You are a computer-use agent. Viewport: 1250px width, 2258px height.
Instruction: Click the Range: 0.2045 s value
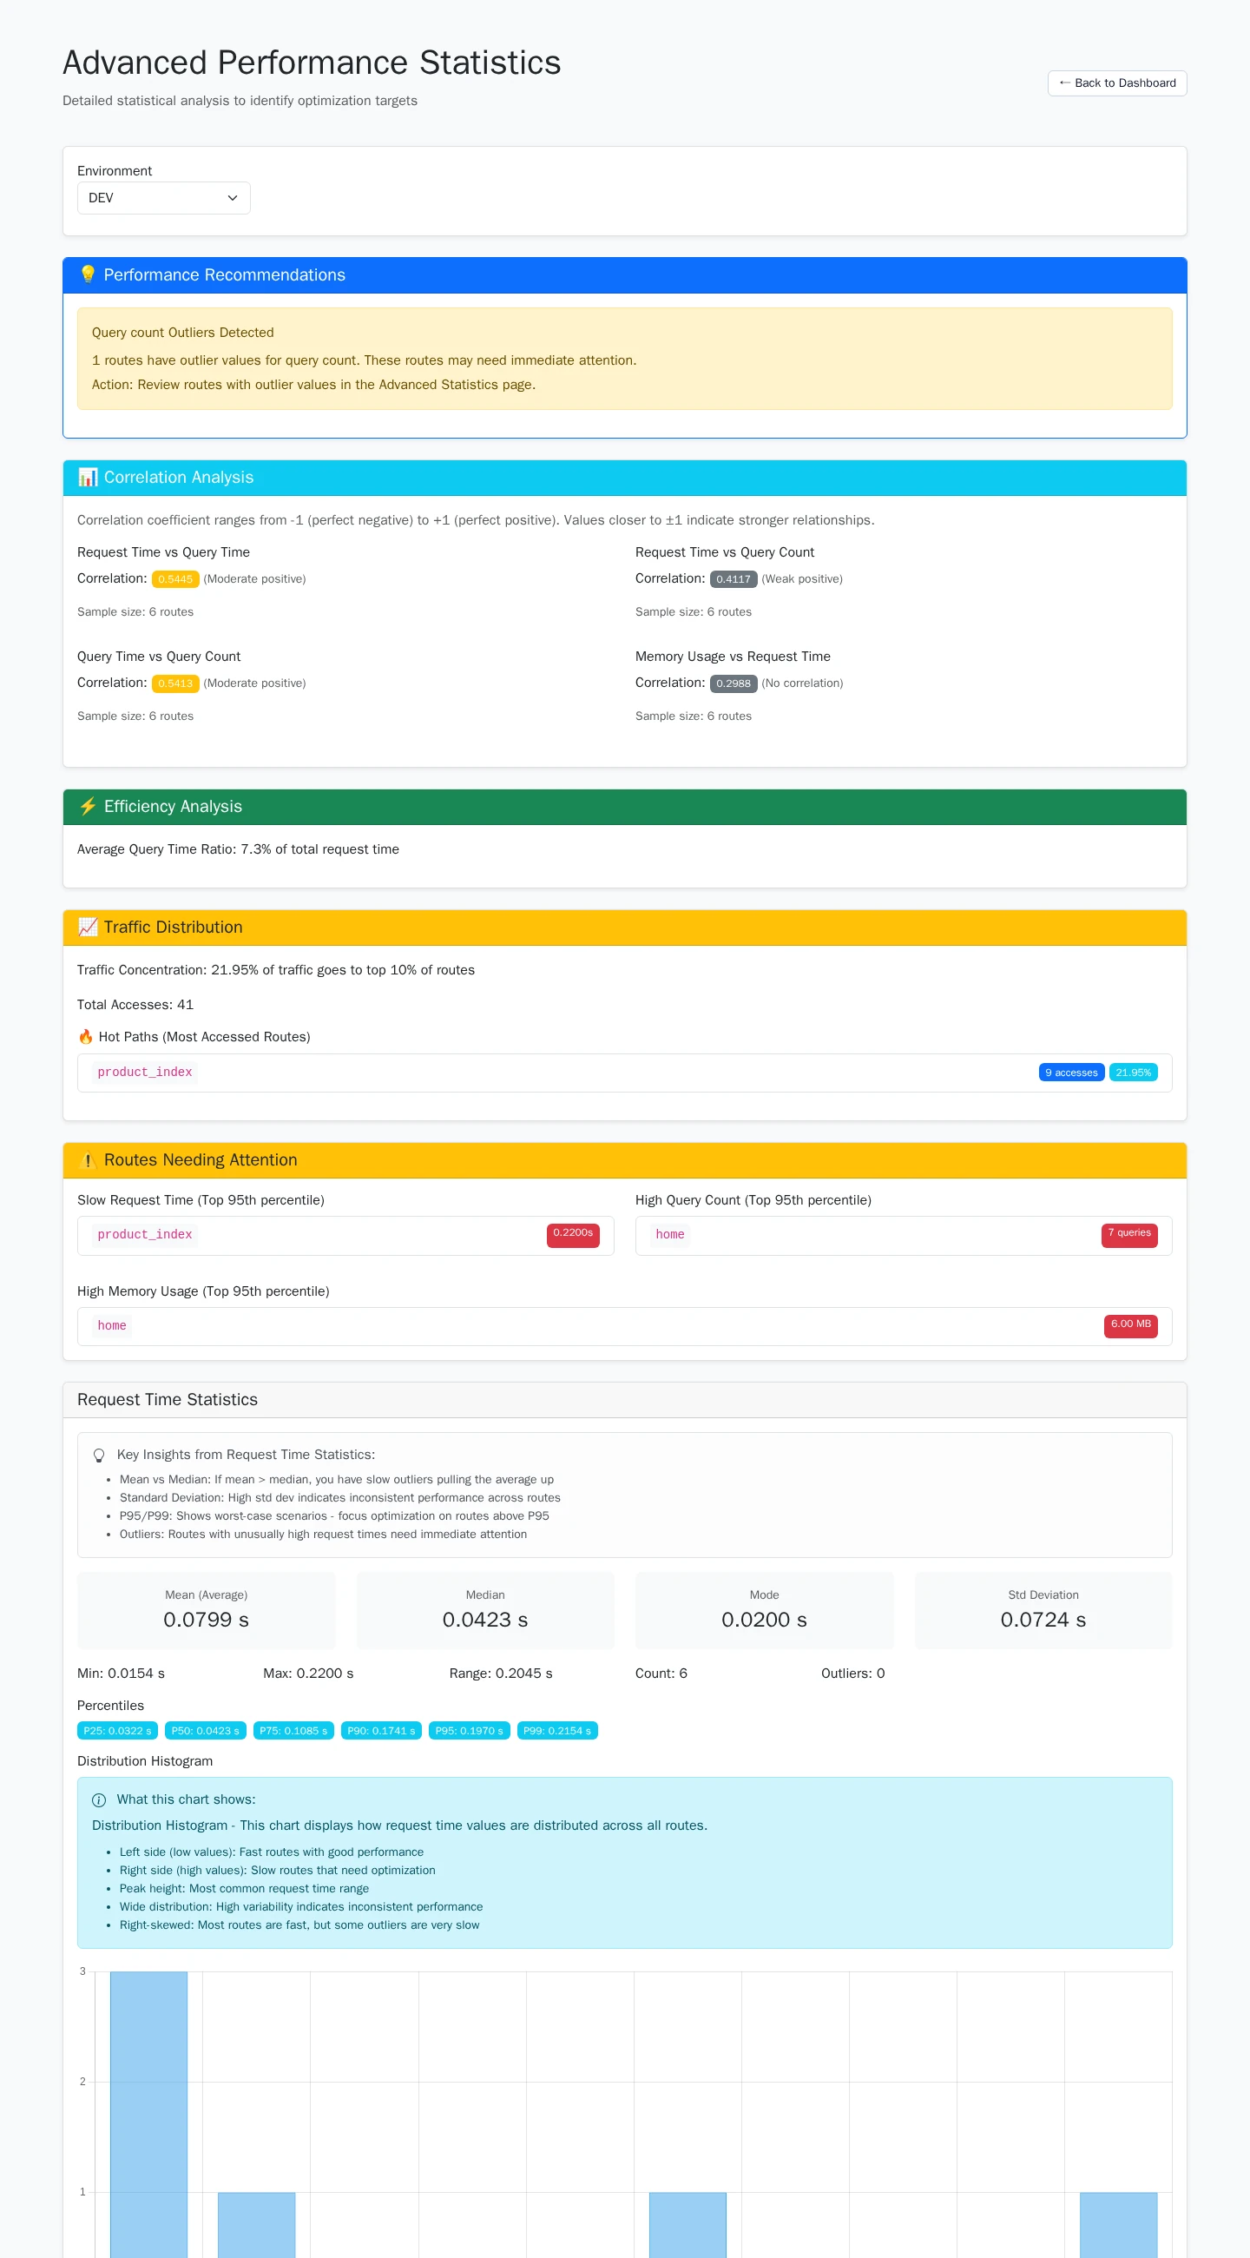pos(501,1674)
